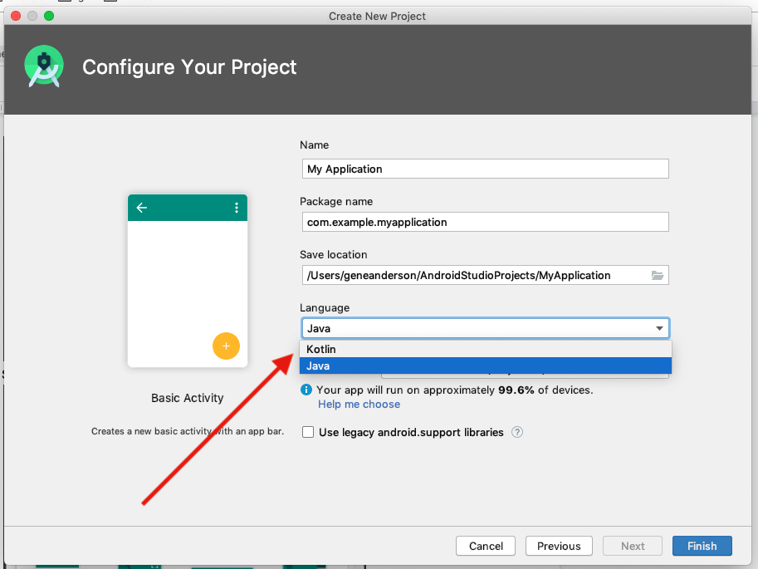758x569 pixels.
Task: Click the Save location path field
Action: point(473,276)
